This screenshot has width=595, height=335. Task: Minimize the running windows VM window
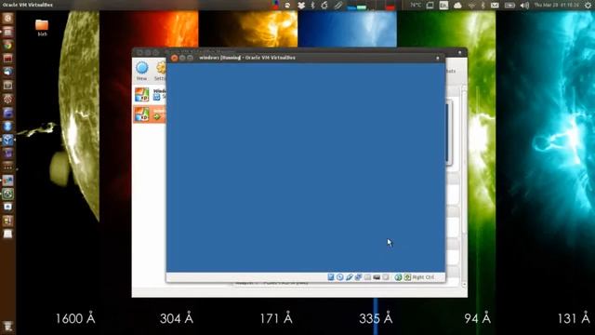point(182,58)
